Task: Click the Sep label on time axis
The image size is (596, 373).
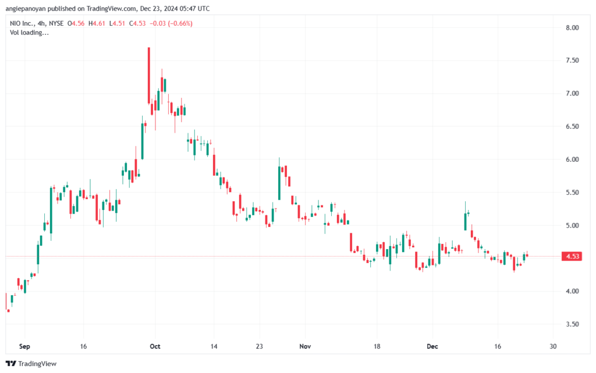Action: coord(24,346)
